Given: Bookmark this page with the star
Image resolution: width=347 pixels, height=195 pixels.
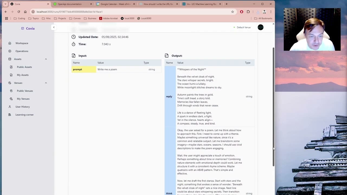Looking at the screenshot, I should coord(232,12).
